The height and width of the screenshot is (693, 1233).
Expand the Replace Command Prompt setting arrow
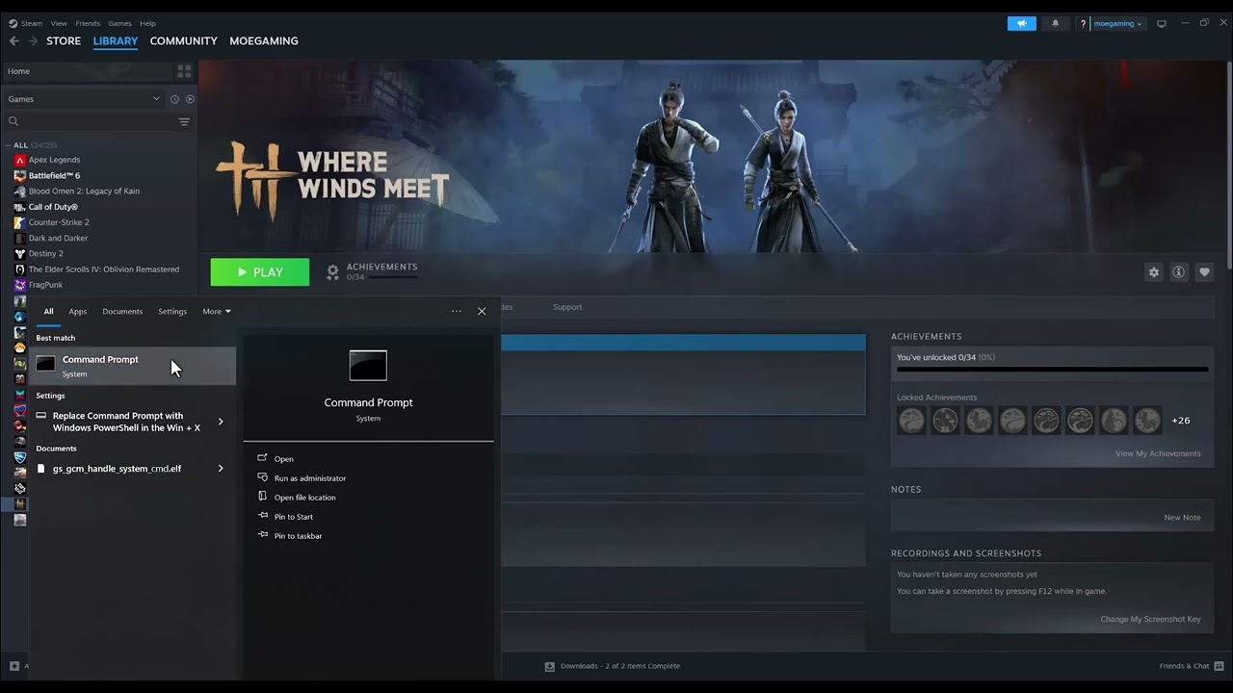pos(221,422)
